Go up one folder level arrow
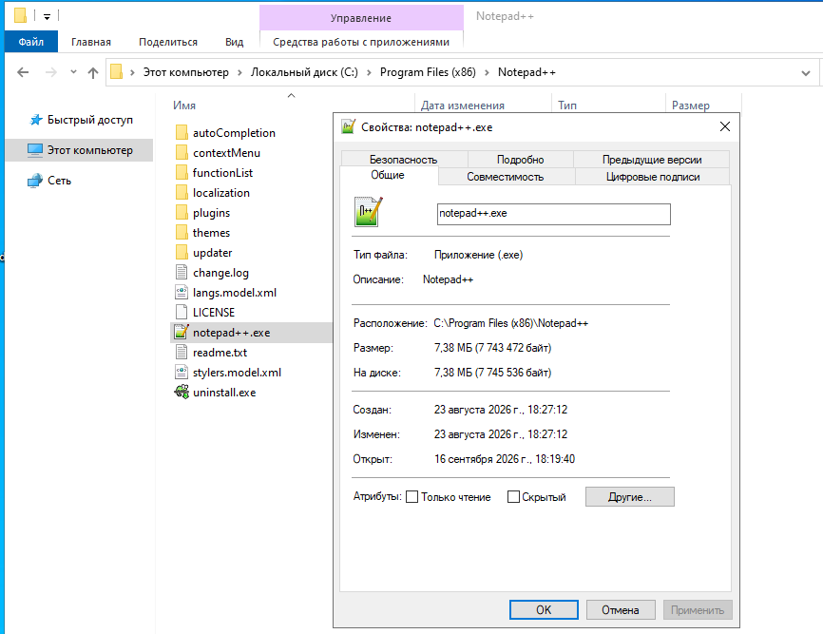The image size is (823, 634). coord(93,72)
